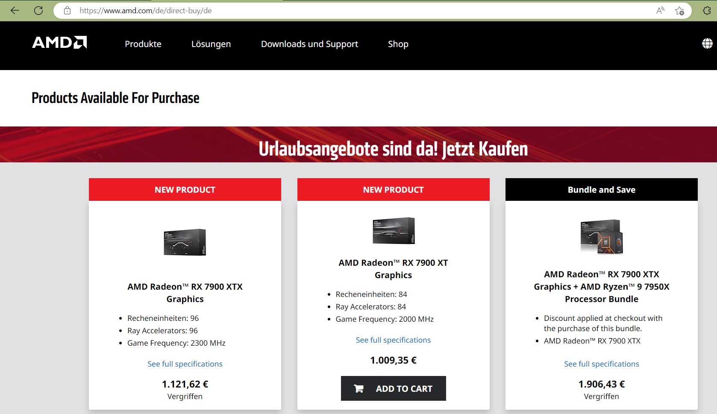Click the RX 7900 XT product box image

tap(393, 231)
